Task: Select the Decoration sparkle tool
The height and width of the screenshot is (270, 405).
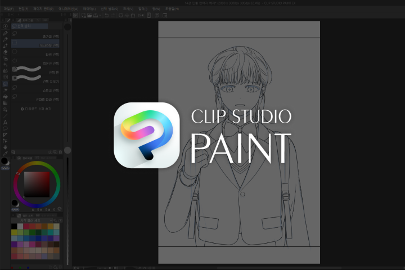Action: point(5,65)
